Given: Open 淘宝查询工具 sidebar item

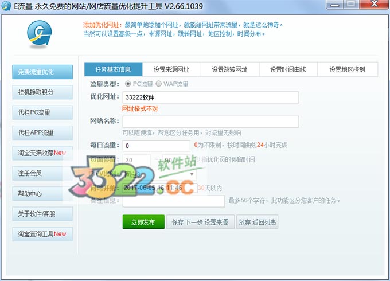Looking at the screenshot, I should tap(42, 234).
